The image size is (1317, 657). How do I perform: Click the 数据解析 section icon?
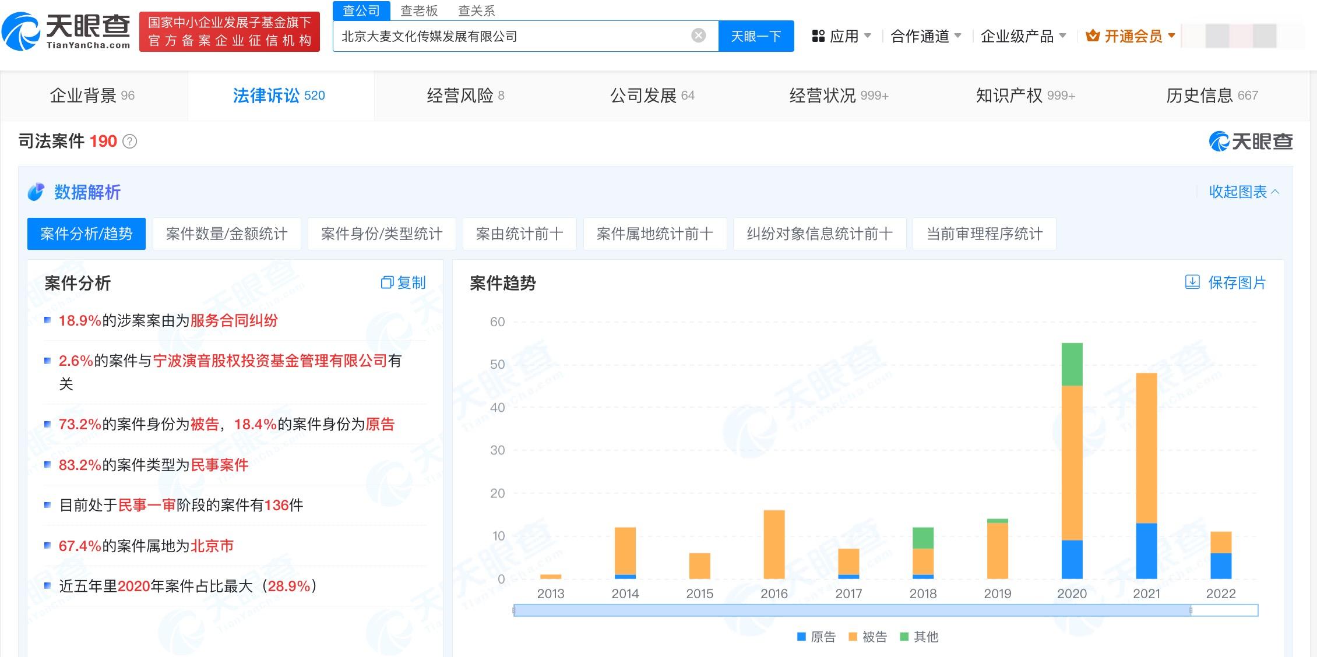pos(36,192)
